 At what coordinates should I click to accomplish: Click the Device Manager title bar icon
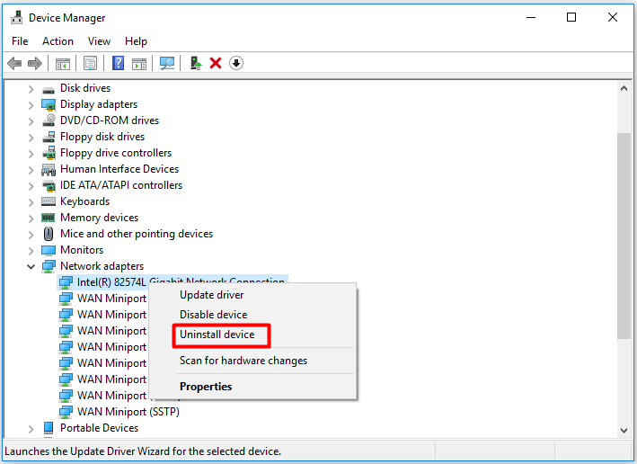(x=17, y=18)
